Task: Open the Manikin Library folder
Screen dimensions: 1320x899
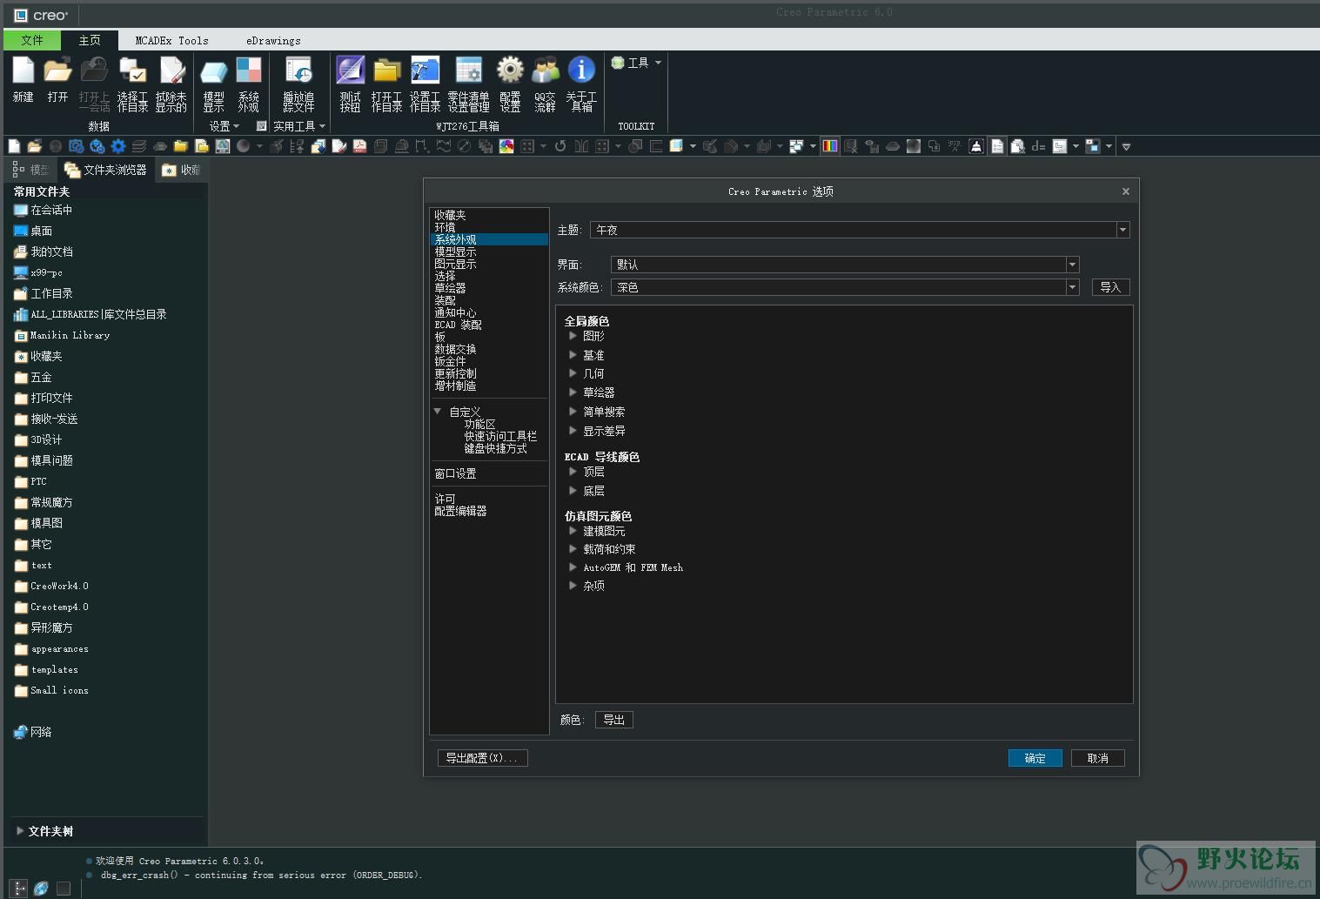Action: point(62,335)
